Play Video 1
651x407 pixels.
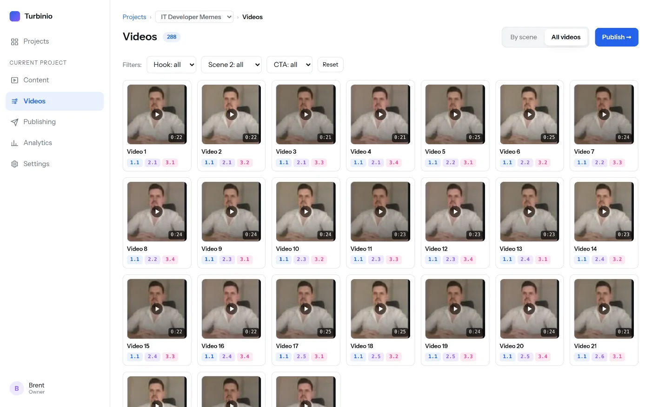[157, 114]
